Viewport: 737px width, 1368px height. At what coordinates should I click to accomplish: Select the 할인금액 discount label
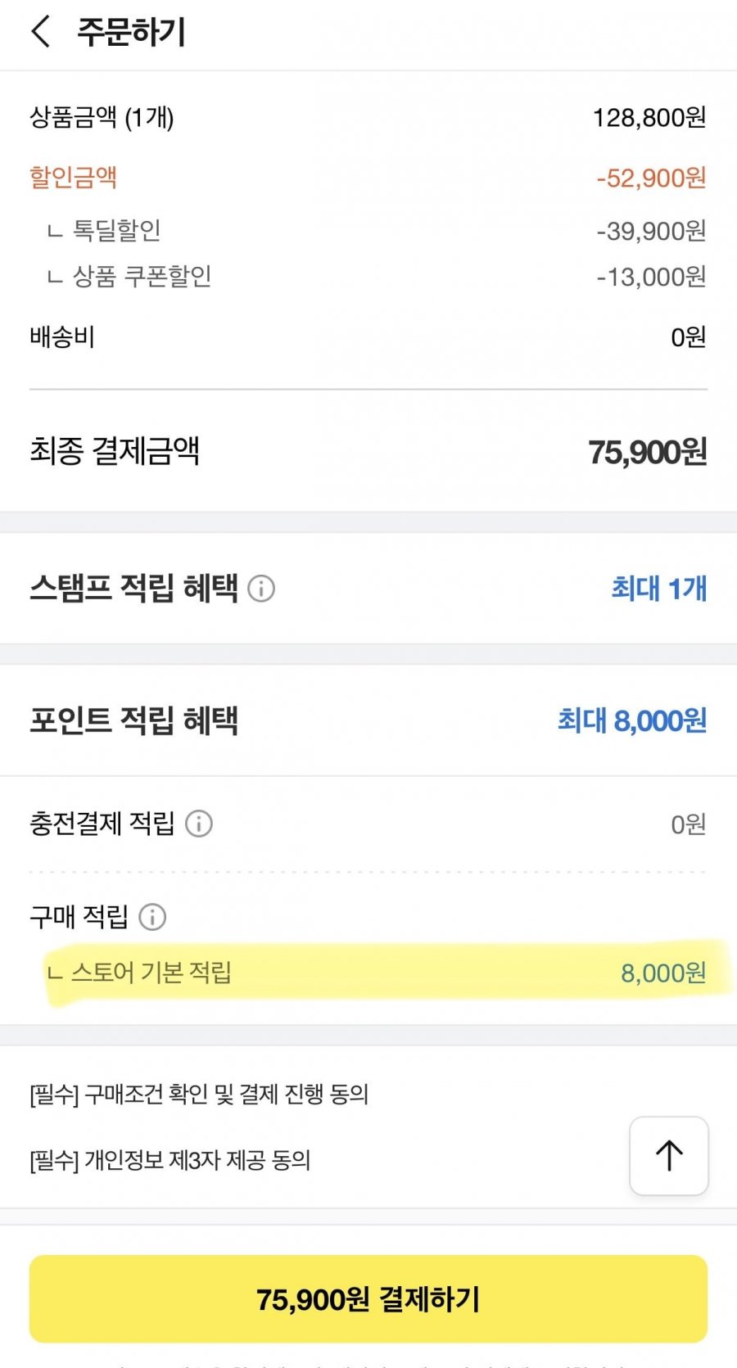coord(74,178)
